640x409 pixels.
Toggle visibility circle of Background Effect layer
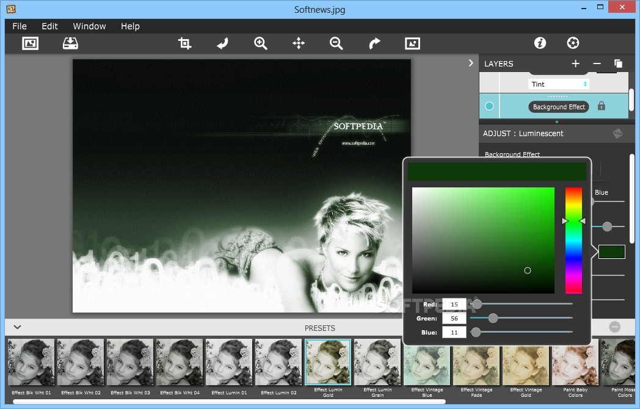(x=489, y=106)
